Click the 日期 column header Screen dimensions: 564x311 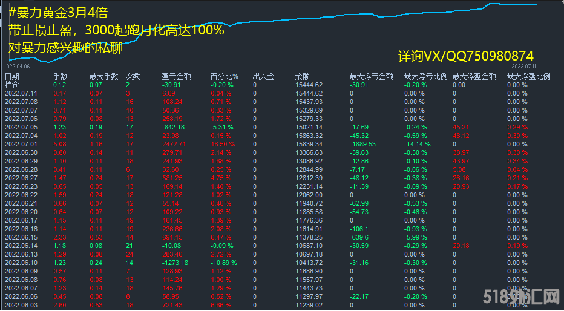pos(12,76)
